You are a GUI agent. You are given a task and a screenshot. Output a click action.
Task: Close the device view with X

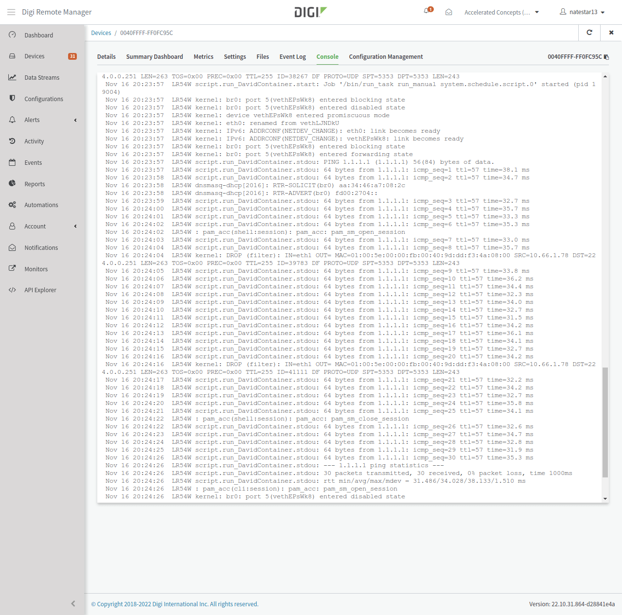pyautogui.click(x=611, y=33)
